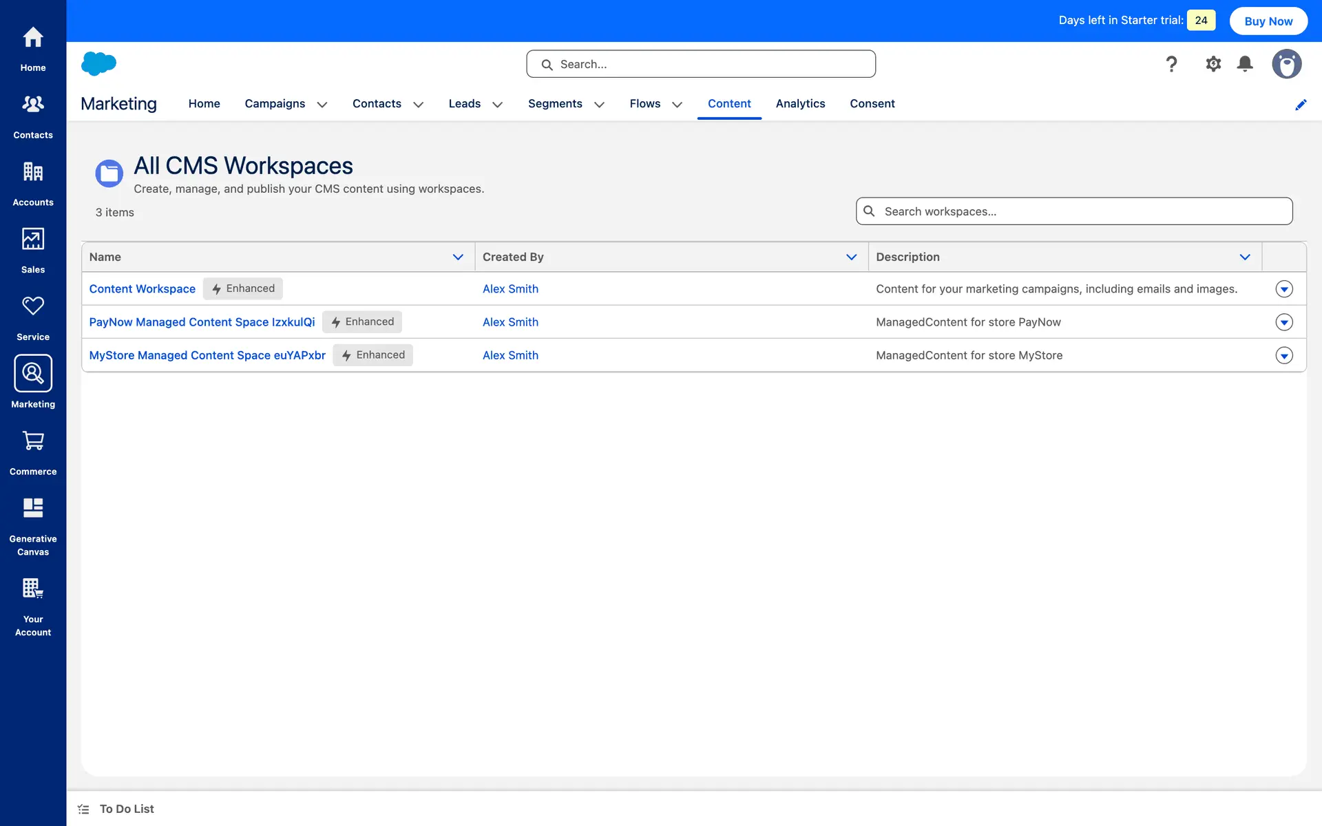Open Commerce from the left sidebar
Viewport: 1322px width, 826px height.
tap(33, 441)
